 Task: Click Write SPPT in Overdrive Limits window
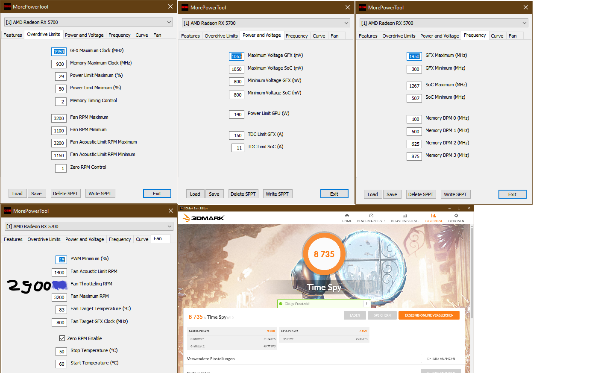click(x=100, y=194)
